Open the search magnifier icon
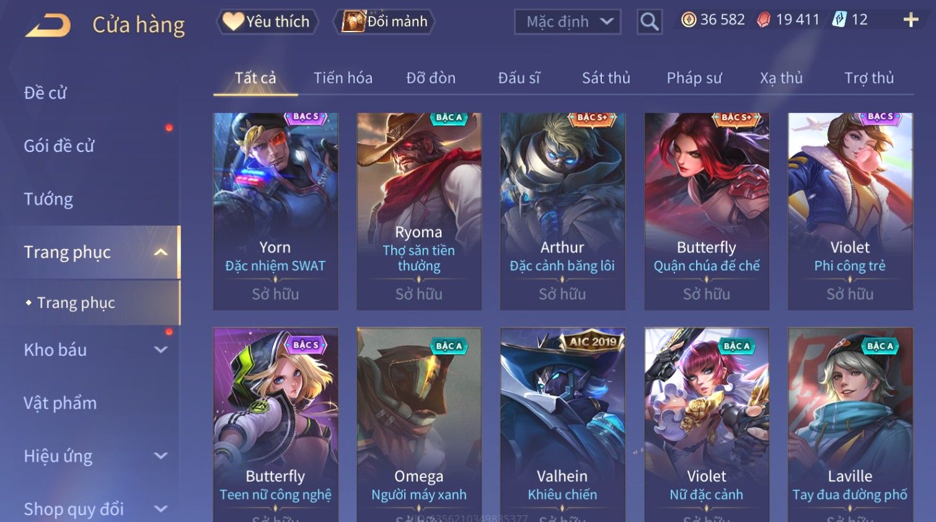Image resolution: width=936 pixels, height=522 pixels. pyautogui.click(x=650, y=22)
